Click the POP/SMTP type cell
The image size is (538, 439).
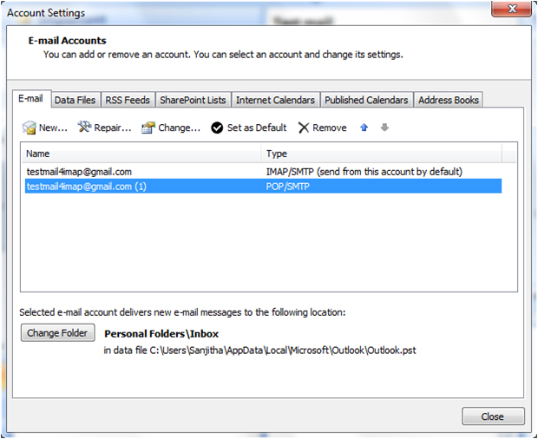(287, 187)
